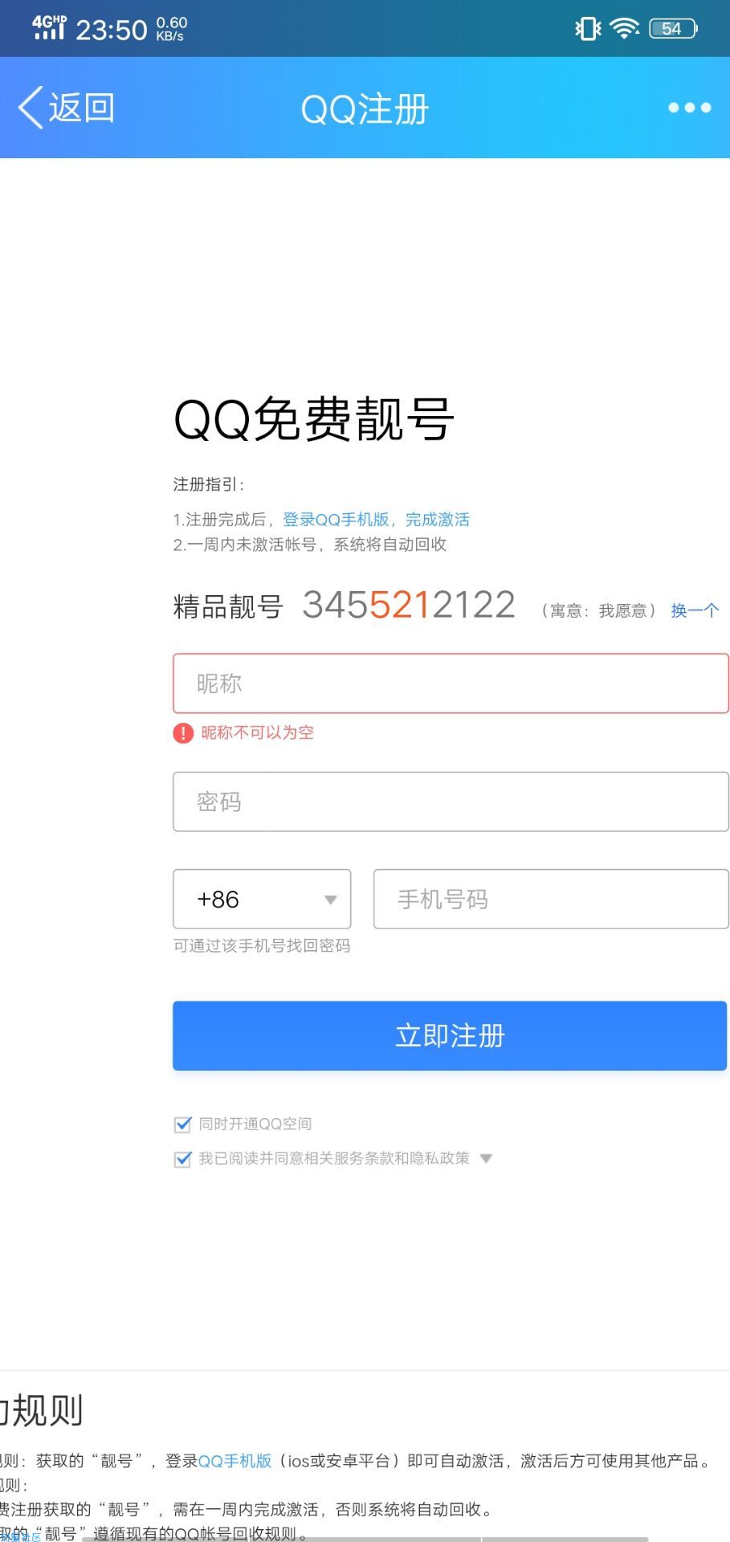Tap the Wi-Fi status icon
The image size is (730, 1542).
[x=624, y=29]
